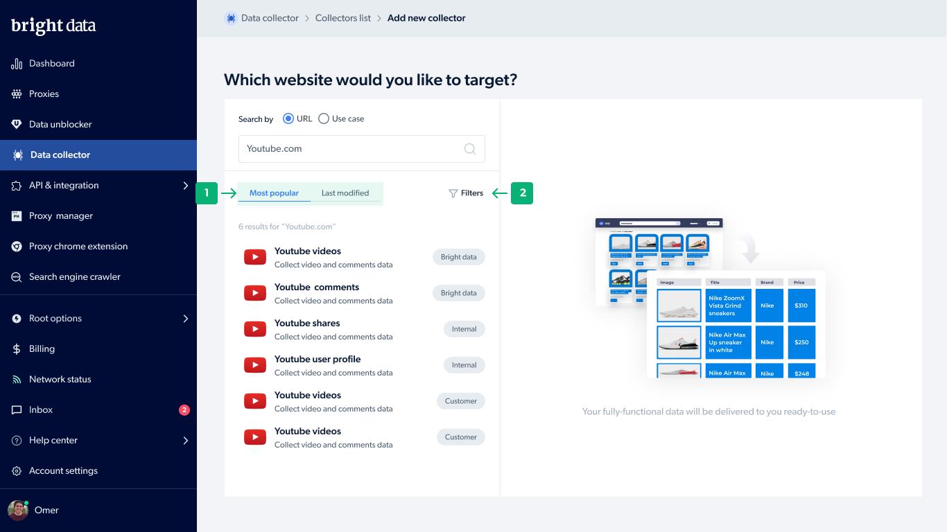This screenshot has height=532, width=947.
Task: Click YouTube icon of Youtube shares row
Action: pyautogui.click(x=255, y=329)
